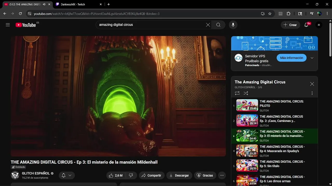Open a new browser tab
The height and width of the screenshot is (186, 332).
(x=108, y=4)
